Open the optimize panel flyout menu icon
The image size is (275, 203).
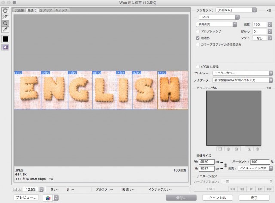271,9
